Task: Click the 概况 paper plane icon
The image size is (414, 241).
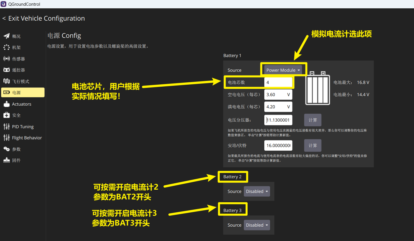Action: (7, 36)
